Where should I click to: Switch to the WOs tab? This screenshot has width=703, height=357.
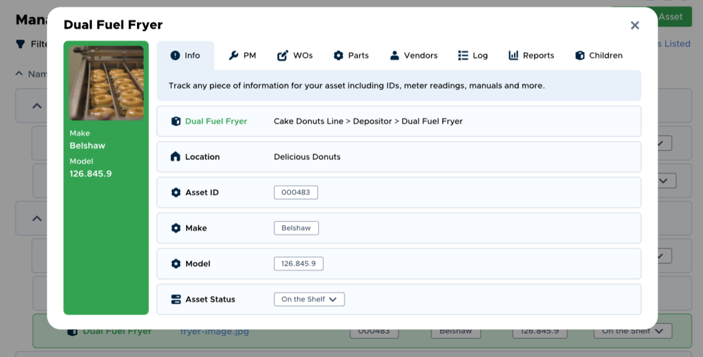click(295, 56)
